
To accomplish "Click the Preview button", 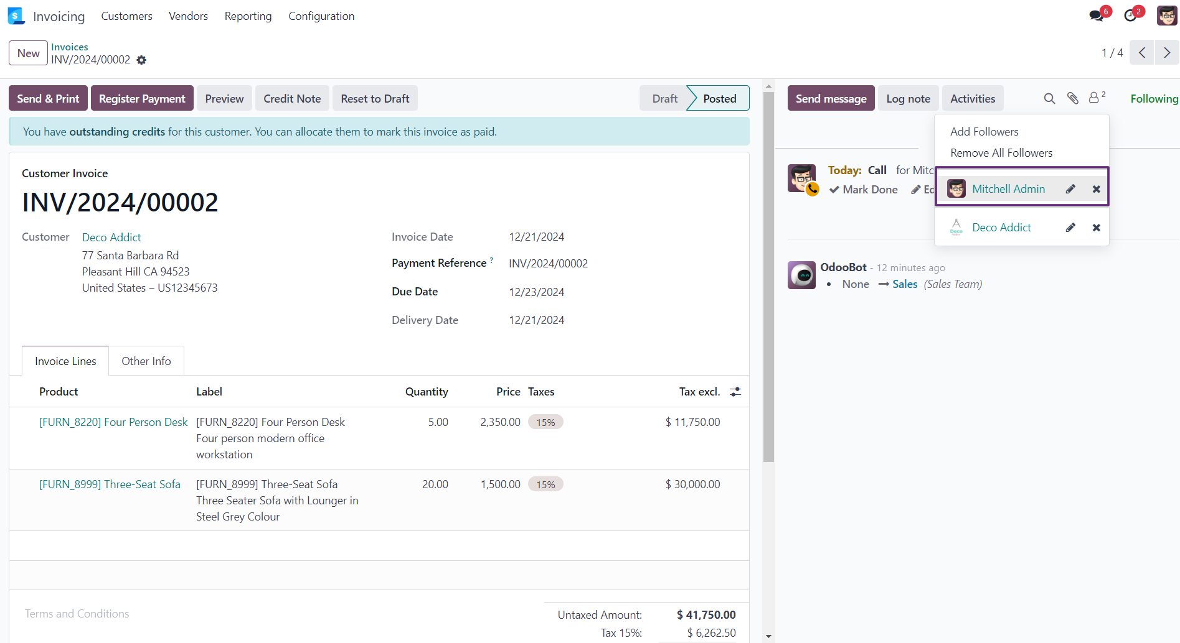I will point(224,98).
